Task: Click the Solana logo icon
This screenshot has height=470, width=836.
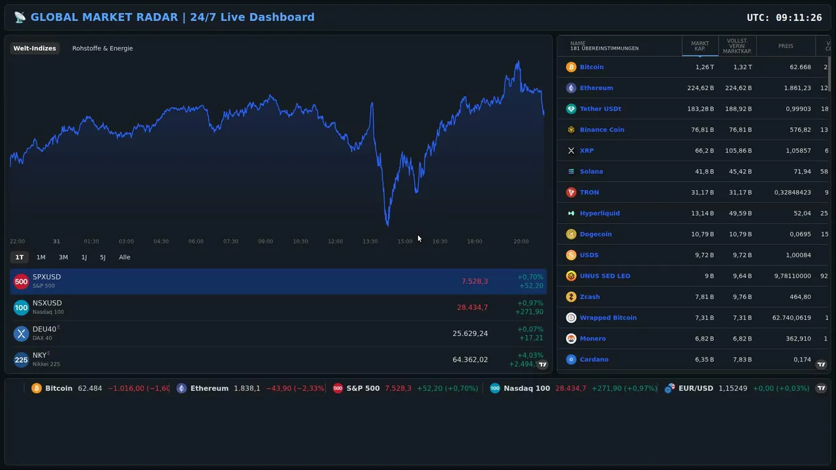Action: point(571,172)
